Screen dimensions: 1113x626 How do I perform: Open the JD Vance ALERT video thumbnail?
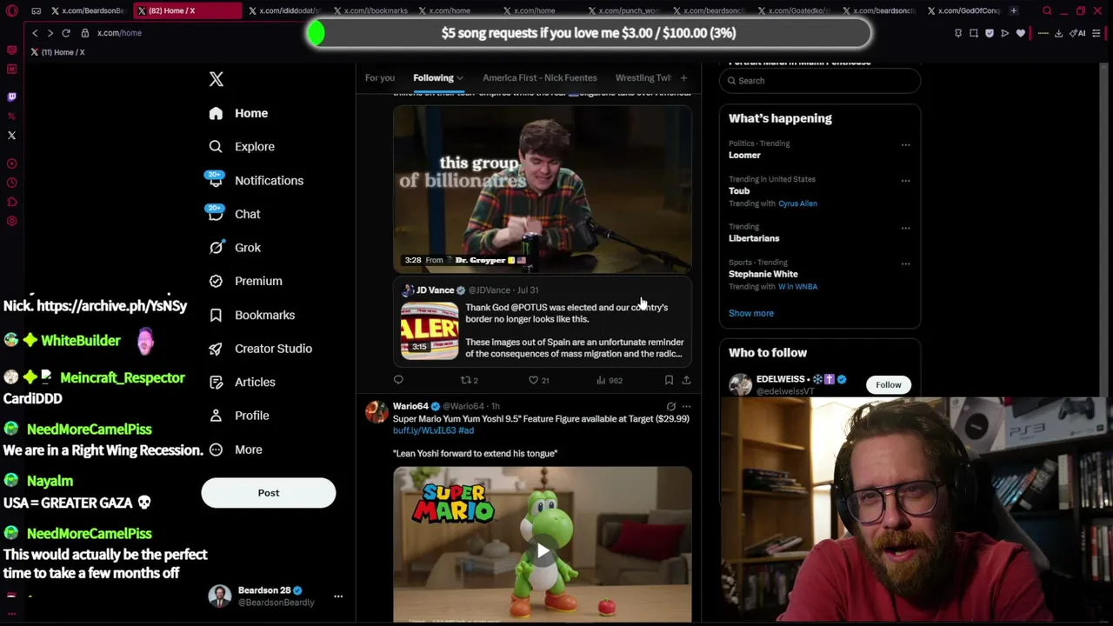pyautogui.click(x=430, y=330)
